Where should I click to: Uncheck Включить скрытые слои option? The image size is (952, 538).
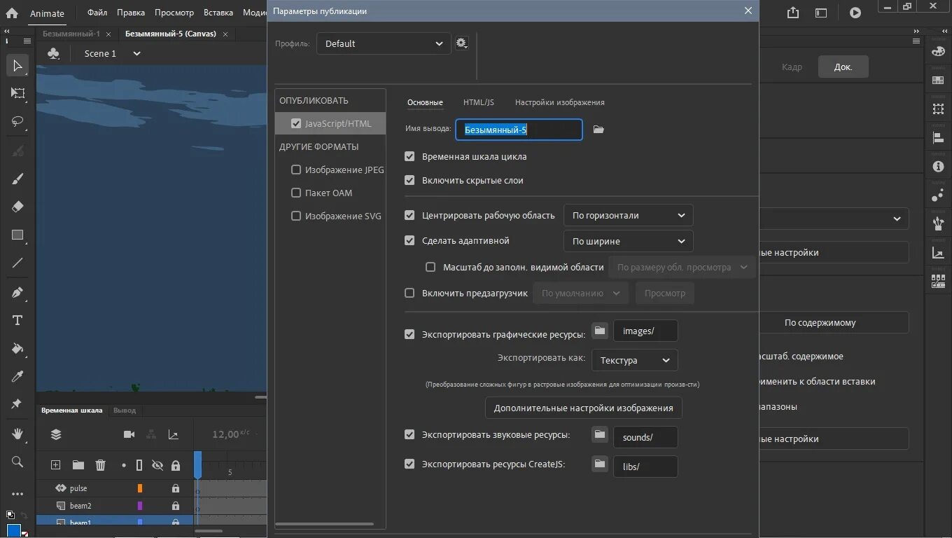click(410, 180)
